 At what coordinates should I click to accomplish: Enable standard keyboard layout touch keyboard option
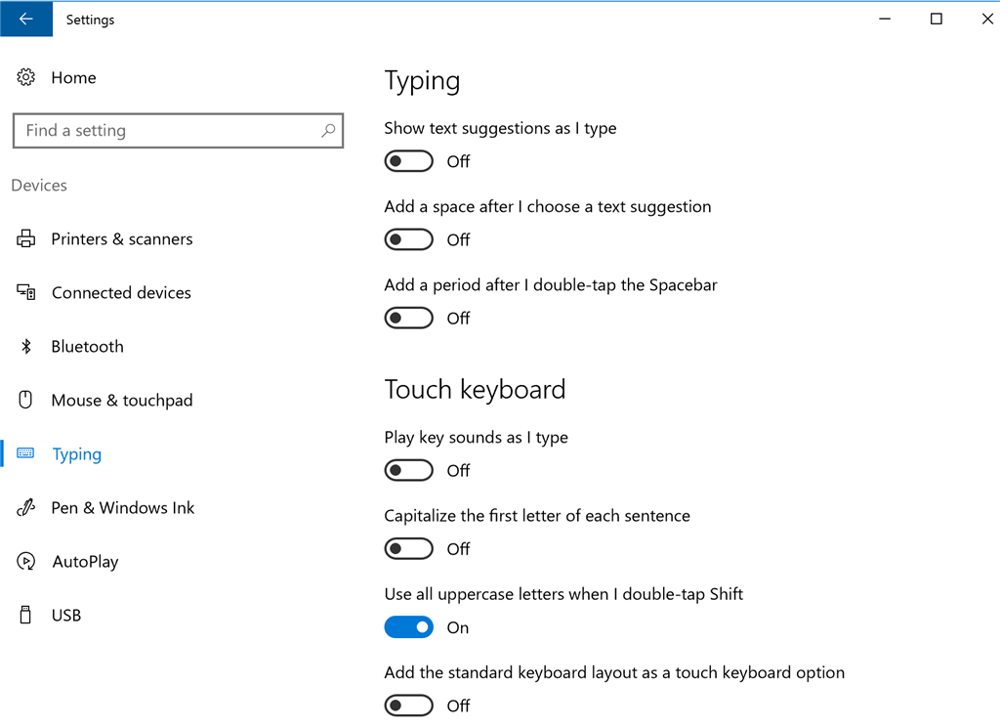[x=409, y=706]
